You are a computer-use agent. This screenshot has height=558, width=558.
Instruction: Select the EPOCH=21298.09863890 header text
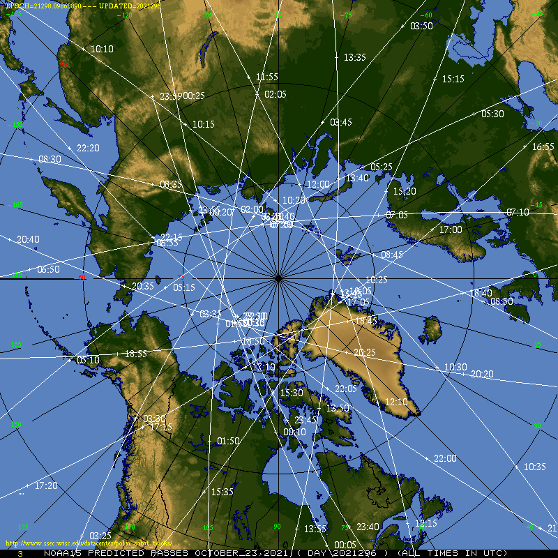click(44, 6)
